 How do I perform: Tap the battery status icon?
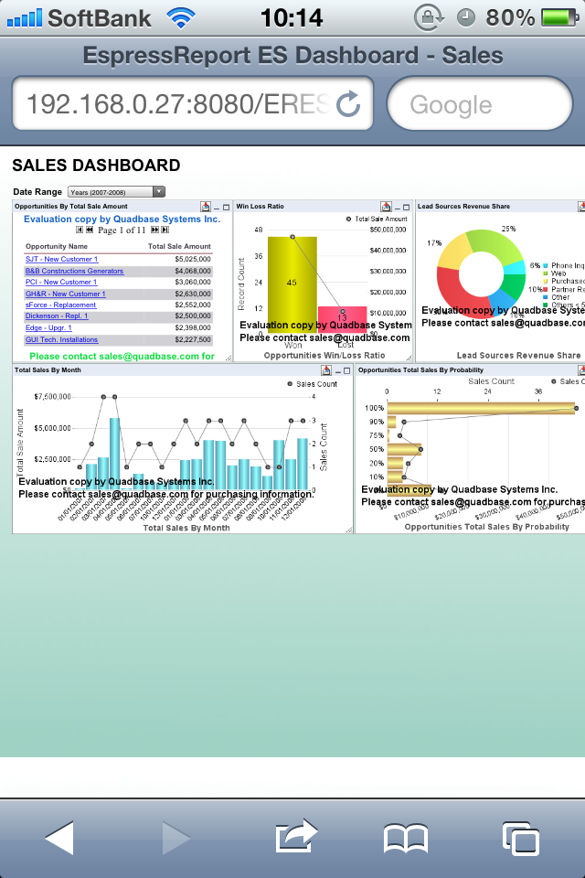coord(558,17)
